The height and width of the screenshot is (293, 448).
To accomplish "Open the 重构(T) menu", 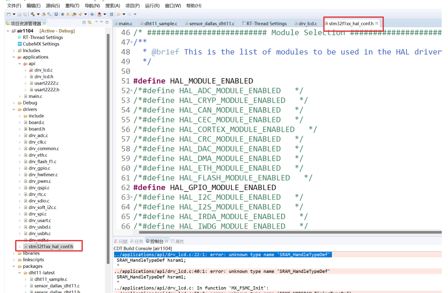I will pos(72,6).
